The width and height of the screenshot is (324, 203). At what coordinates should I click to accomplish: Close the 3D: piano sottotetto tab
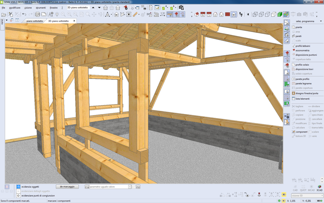click(74, 21)
